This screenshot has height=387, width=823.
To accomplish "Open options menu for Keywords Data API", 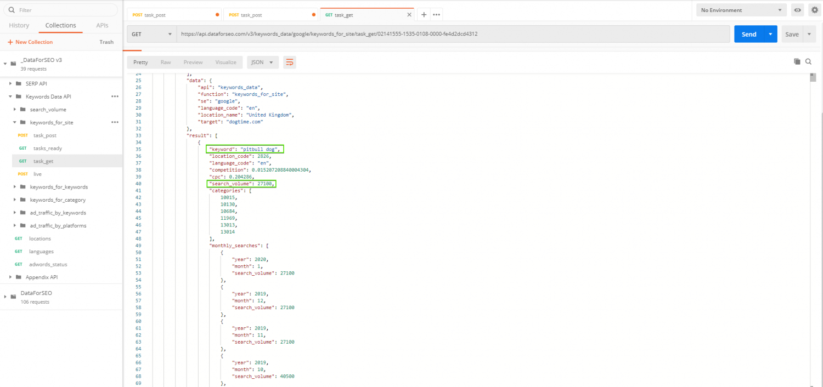I will pyautogui.click(x=115, y=96).
